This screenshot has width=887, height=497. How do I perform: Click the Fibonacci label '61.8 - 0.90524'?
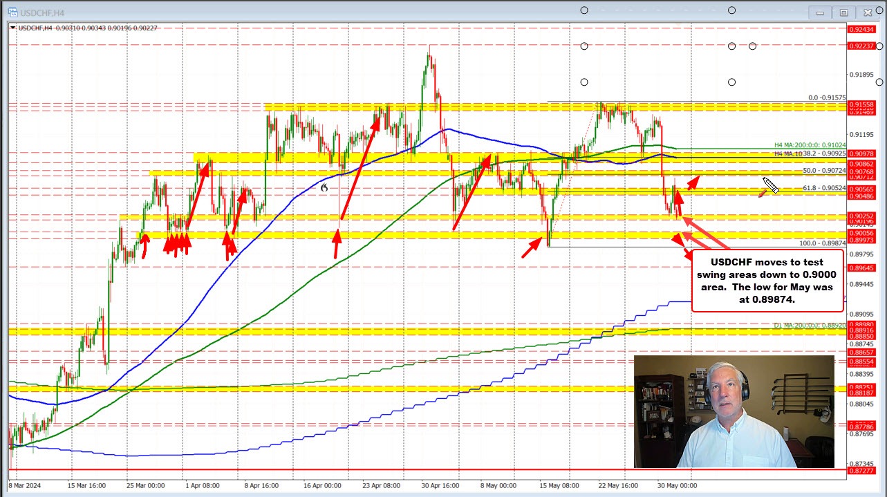coord(824,187)
